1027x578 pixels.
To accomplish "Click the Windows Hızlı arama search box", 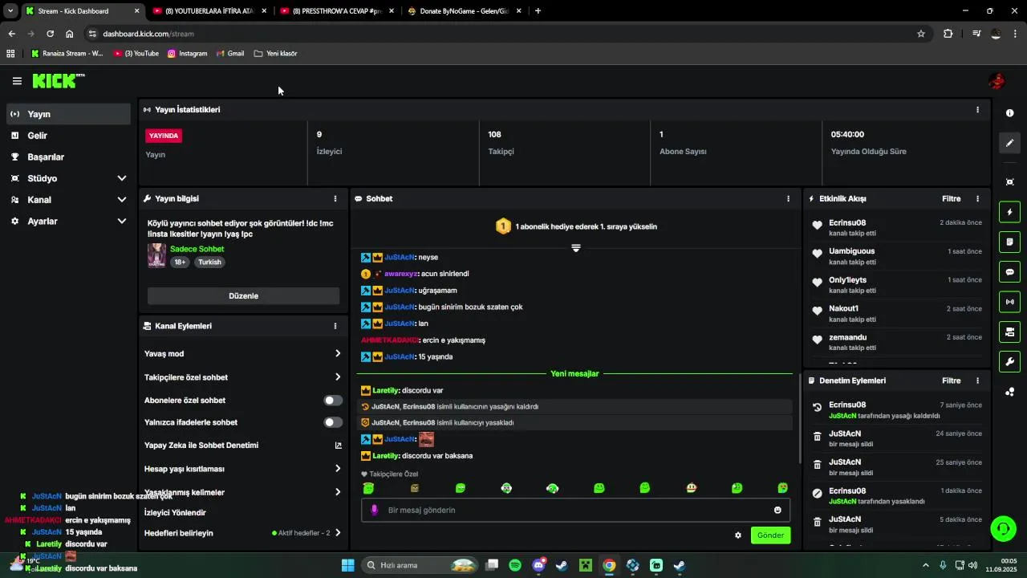I will (x=420, y=565).
